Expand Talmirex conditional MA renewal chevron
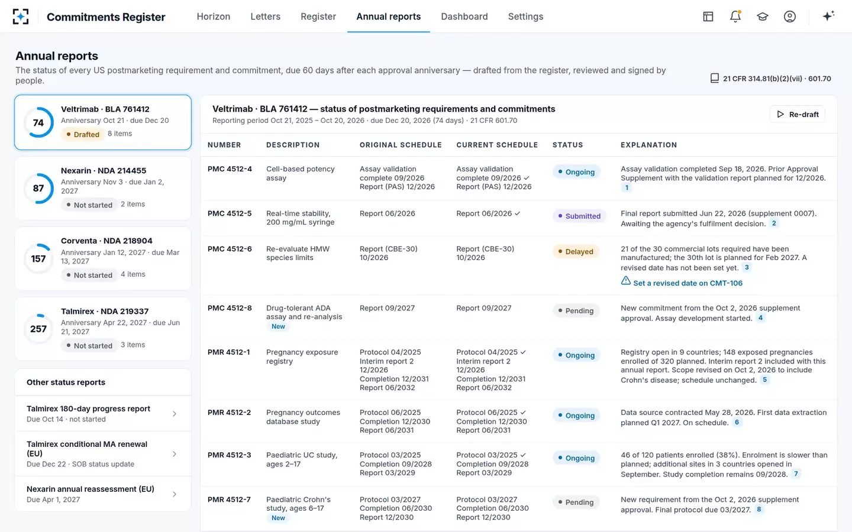The image size is (852, 532). coord(175,454)
